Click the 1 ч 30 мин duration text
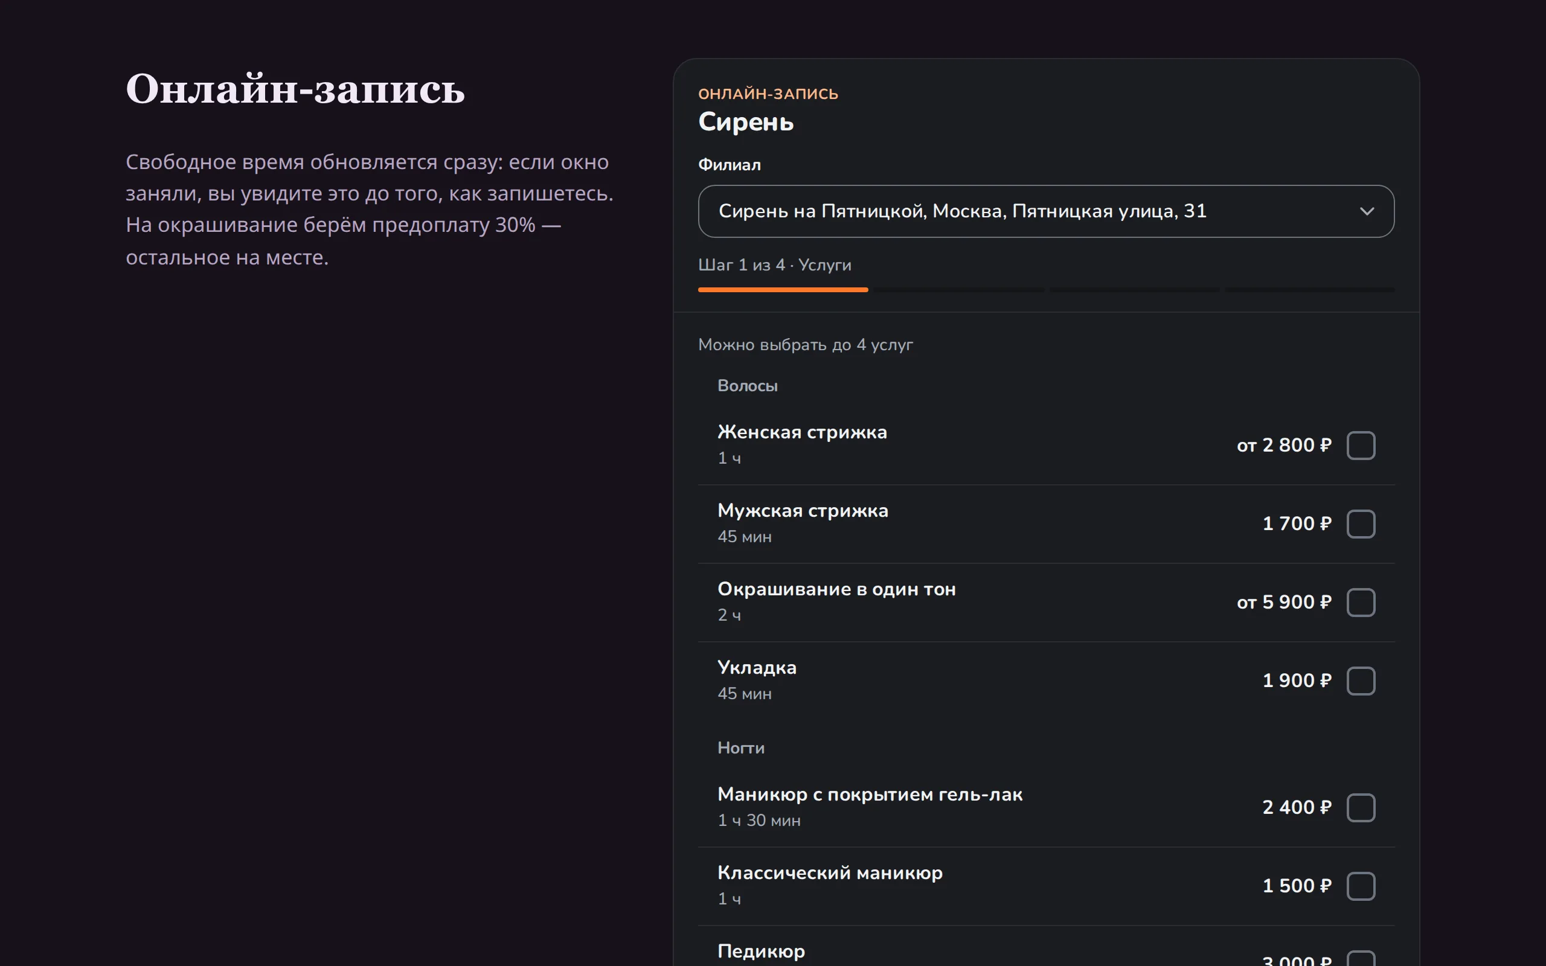Screen dimensions: 1546x966 click(759, 820)
